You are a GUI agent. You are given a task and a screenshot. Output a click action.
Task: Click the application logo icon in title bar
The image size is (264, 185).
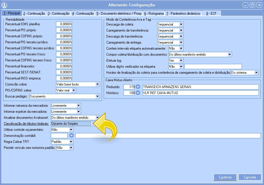tap(4, 5)
